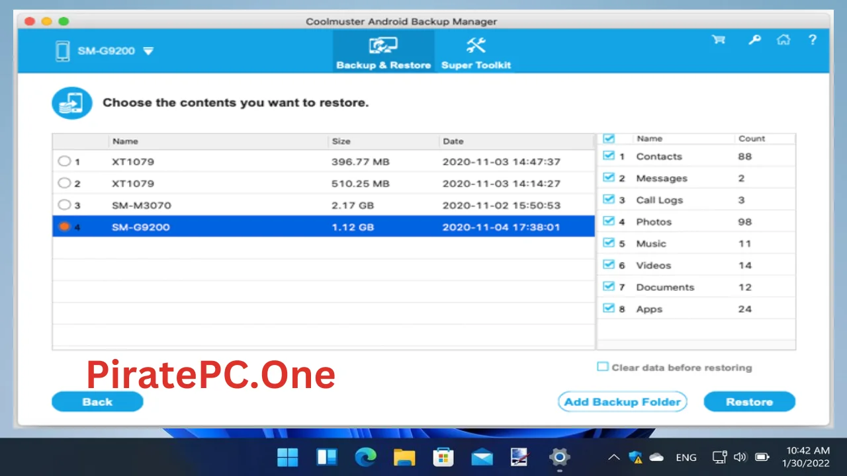This screenshot has height=476, width=847.
Task: Select radio for backup SM-G9200
Action: coord(64,226)
